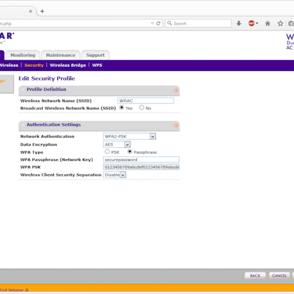
Task: Select the Security submenu item
Action: [x=34, y=65]
